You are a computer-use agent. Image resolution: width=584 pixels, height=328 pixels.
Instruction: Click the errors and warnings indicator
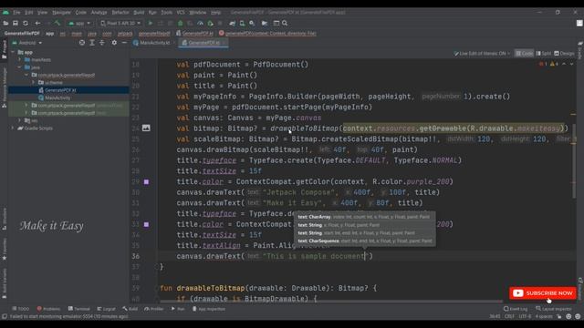point(548,64)
